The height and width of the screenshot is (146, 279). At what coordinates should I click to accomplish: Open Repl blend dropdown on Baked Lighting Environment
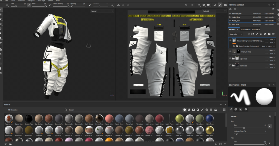(264, 46)
